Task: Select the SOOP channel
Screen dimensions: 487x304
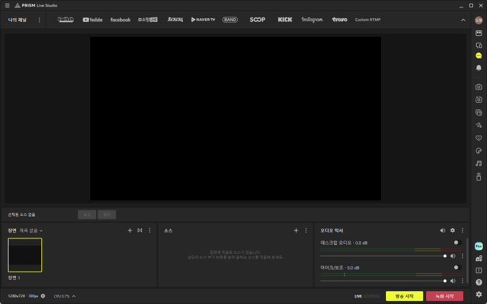Action: click(x=258, y=19)
